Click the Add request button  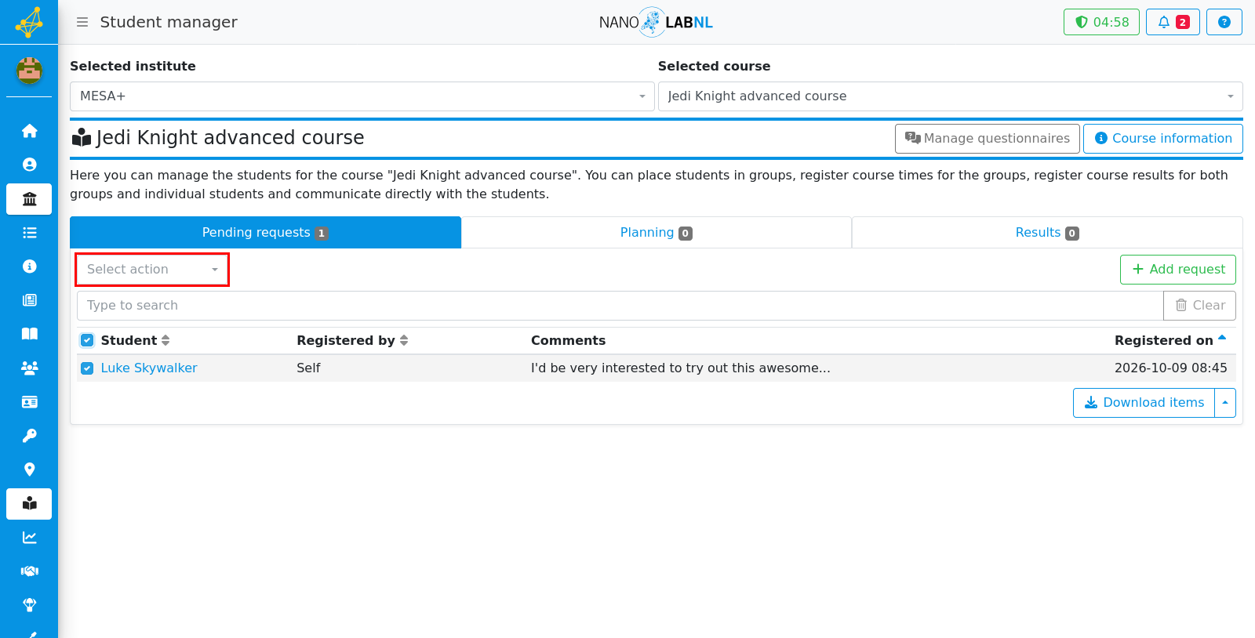[x=1178, y=270]
